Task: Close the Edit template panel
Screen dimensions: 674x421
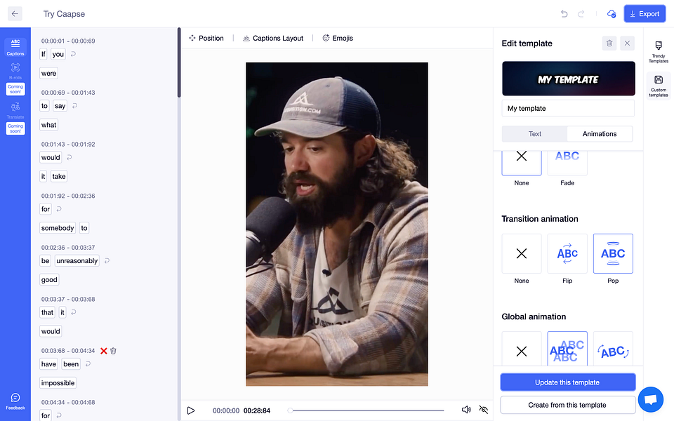Action: click(627, 43)
